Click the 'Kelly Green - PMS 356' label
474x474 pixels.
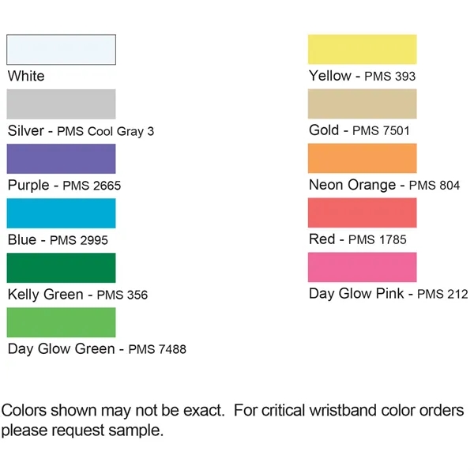(x=77, y=295)
